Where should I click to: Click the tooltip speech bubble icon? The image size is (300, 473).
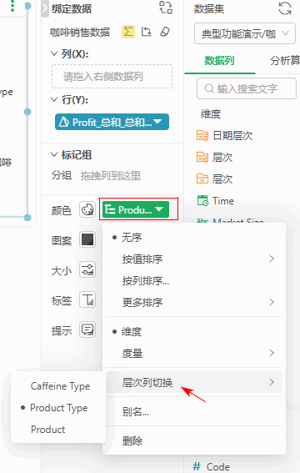click(x=87, y=330)
